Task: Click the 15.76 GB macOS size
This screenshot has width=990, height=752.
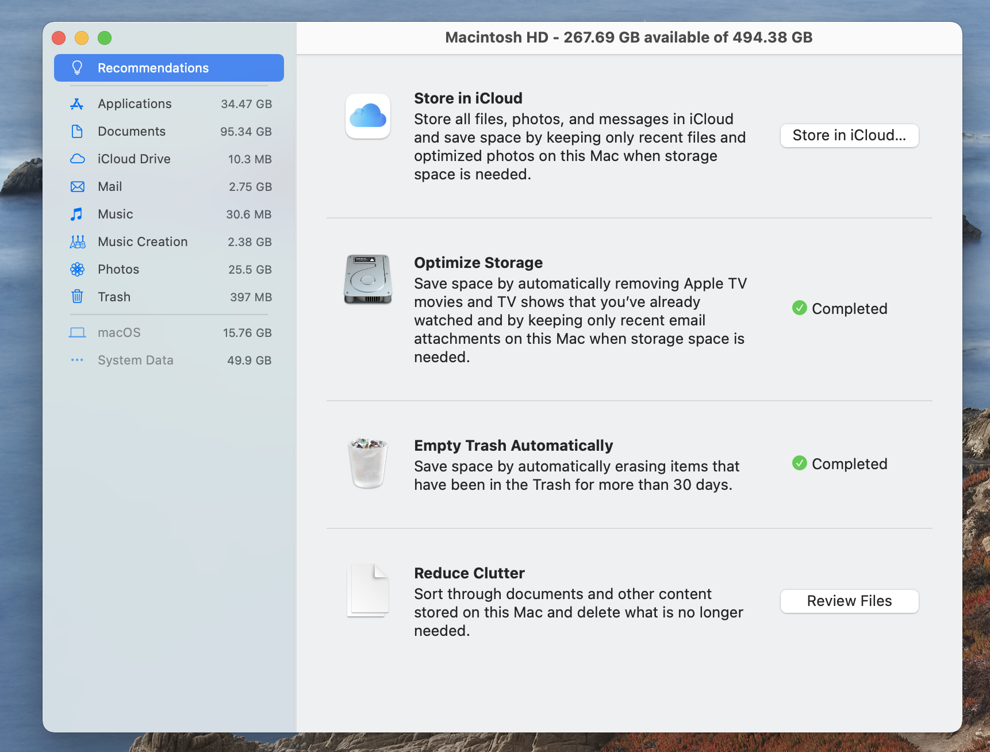Action: 247,333
